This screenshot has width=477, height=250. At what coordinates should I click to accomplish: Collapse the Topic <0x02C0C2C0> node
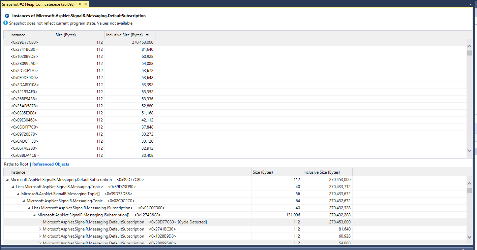23,201
